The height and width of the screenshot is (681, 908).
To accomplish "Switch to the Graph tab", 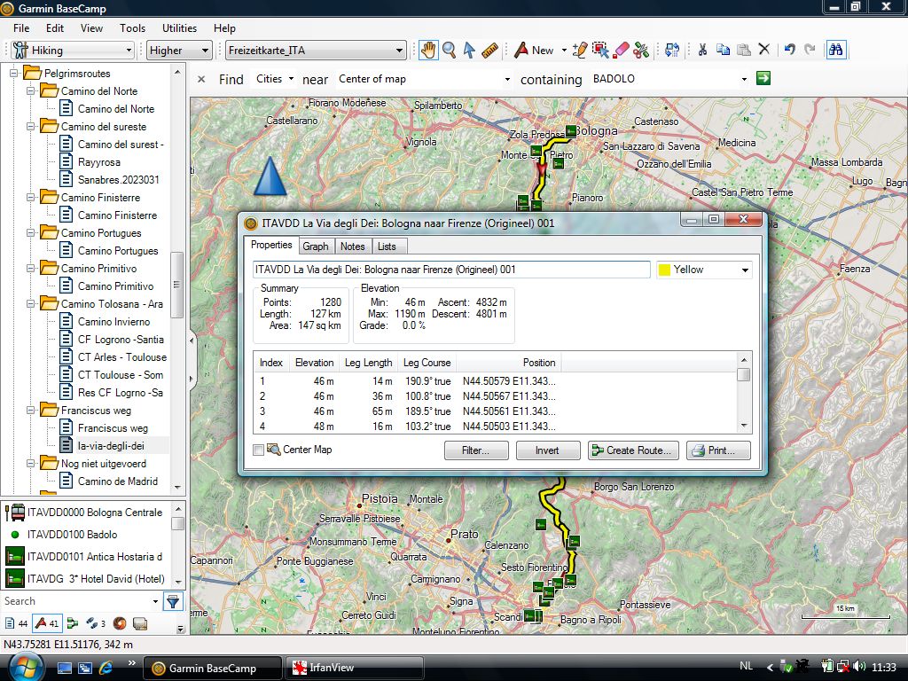I will pyautogui.click(x=315, y=246).
